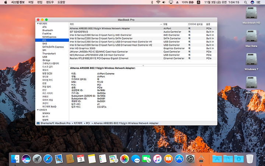Open Notification Center list icon
The width and height of the screenshot is (265, 166).
[x=258, y=2]
